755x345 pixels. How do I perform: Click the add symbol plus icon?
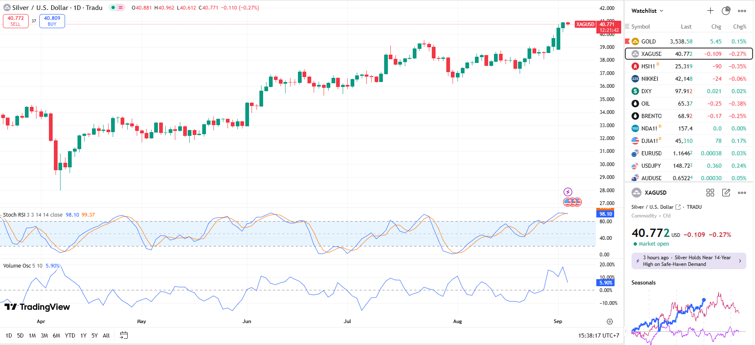point(710,11)
